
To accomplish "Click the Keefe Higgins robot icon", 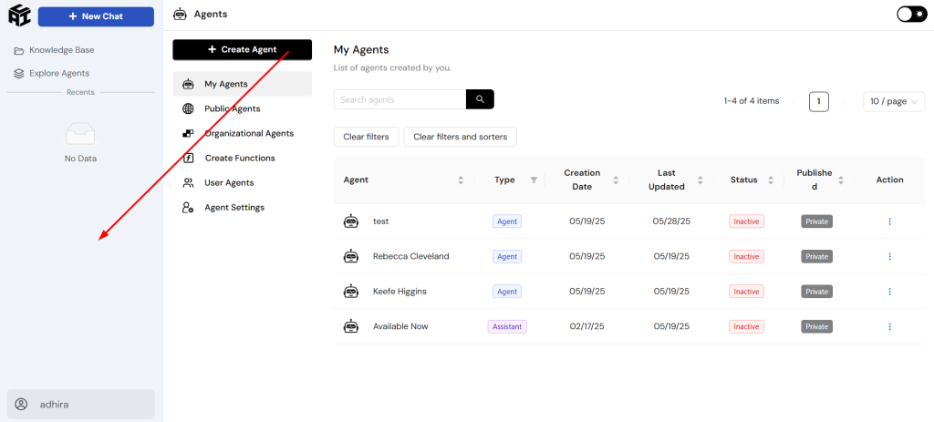I will [x=351, y=291].
